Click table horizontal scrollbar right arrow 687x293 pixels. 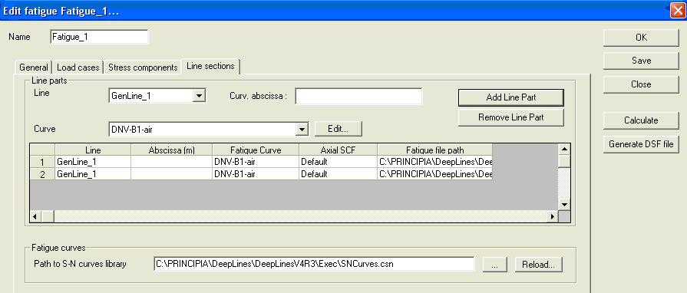pyautogui.click(x=553, y=216)
